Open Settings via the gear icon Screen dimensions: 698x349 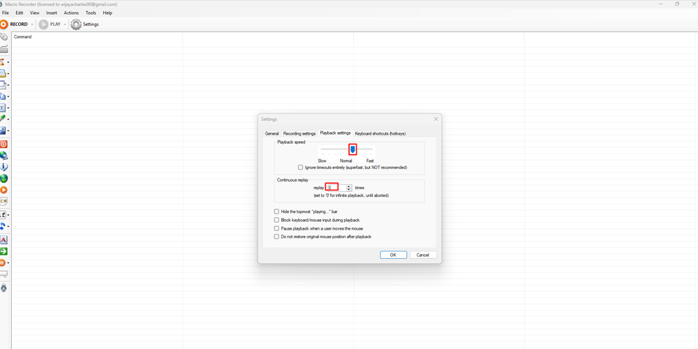[x=76, y=24]
